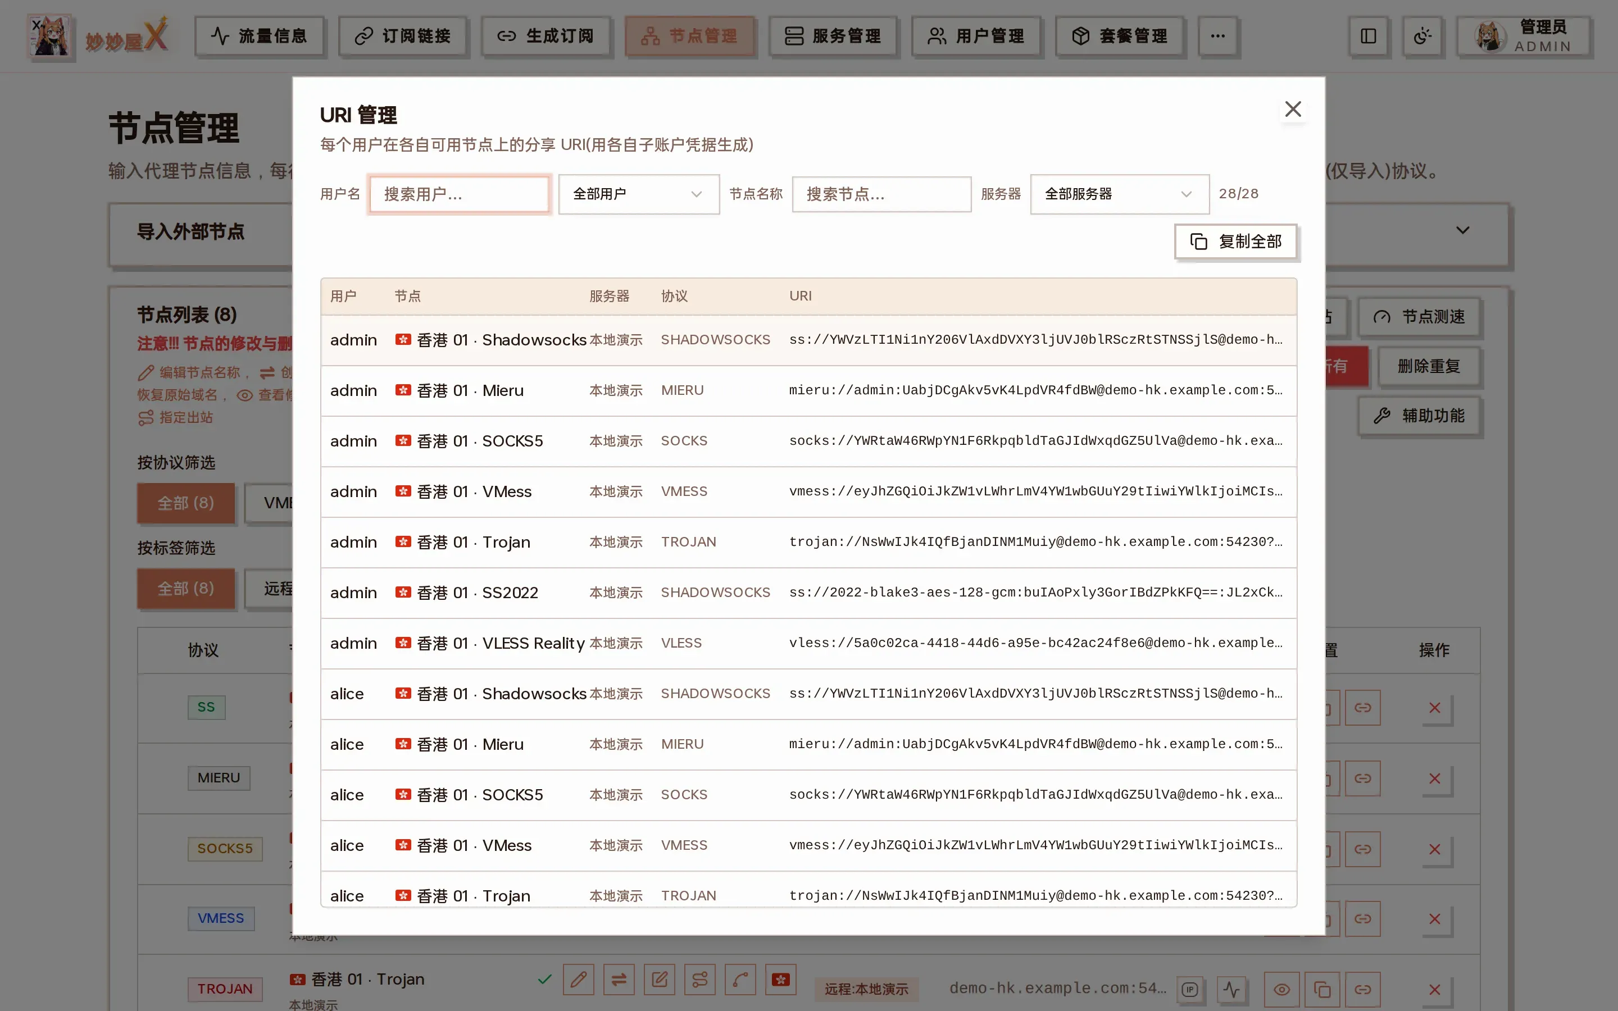
Task: Focus the 搜索用户 username search field
Action: coord(460,194)
